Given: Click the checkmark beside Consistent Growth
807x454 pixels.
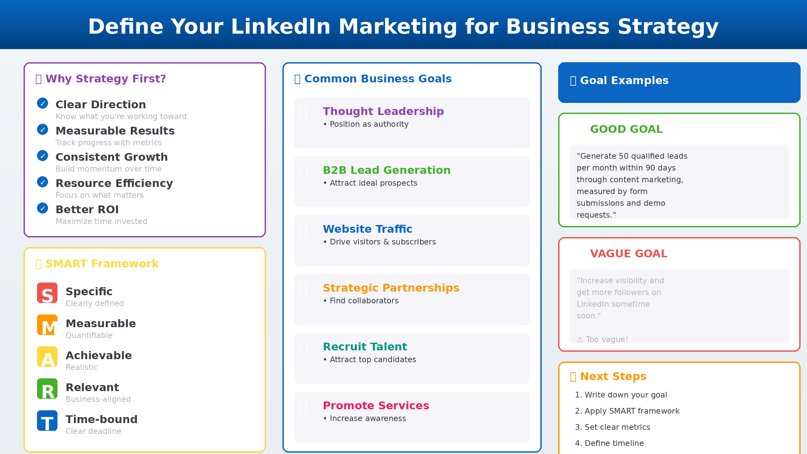Looking at the screenshot, I should point(42,156).
